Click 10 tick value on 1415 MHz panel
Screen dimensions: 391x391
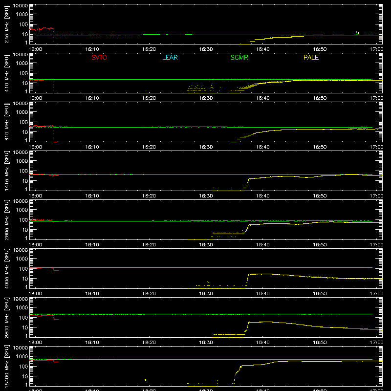coord(25,181)
